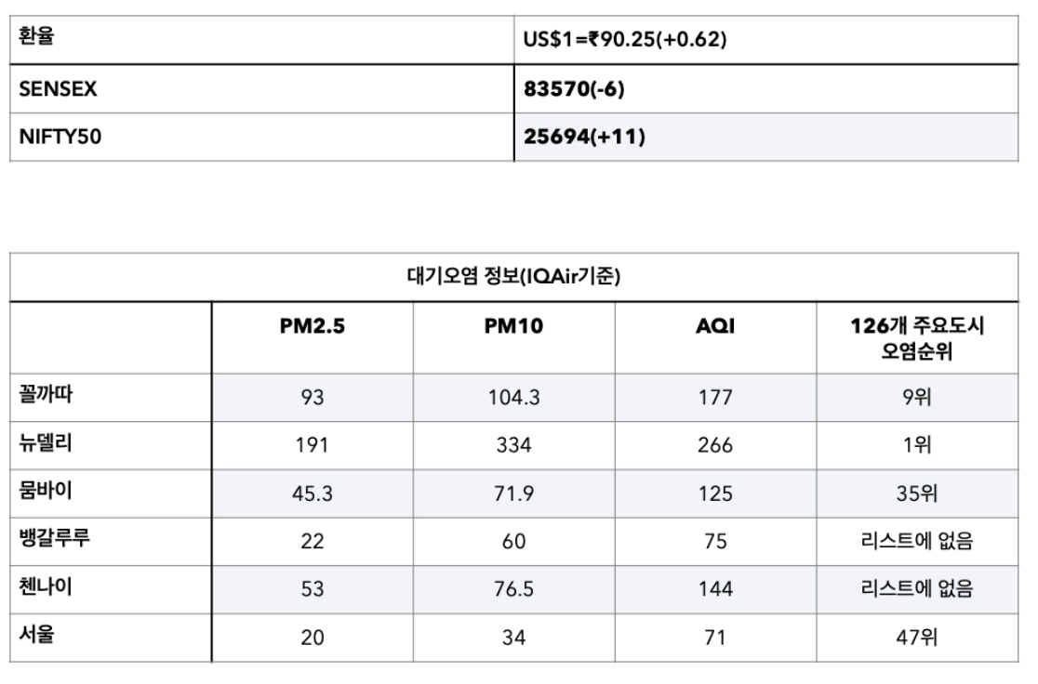Click the 뭄바이 AQI value 125

[x=715, y=493]
